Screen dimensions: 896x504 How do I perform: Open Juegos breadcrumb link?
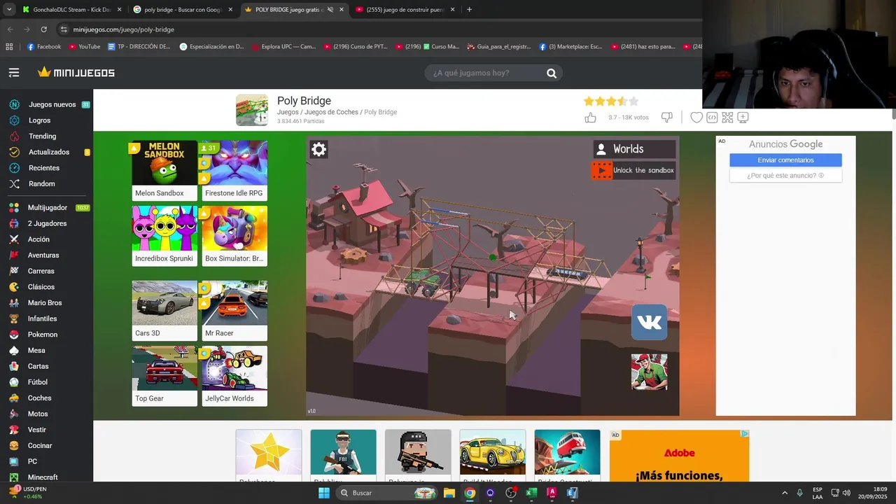pyautogui.click(x=288, y=112)
